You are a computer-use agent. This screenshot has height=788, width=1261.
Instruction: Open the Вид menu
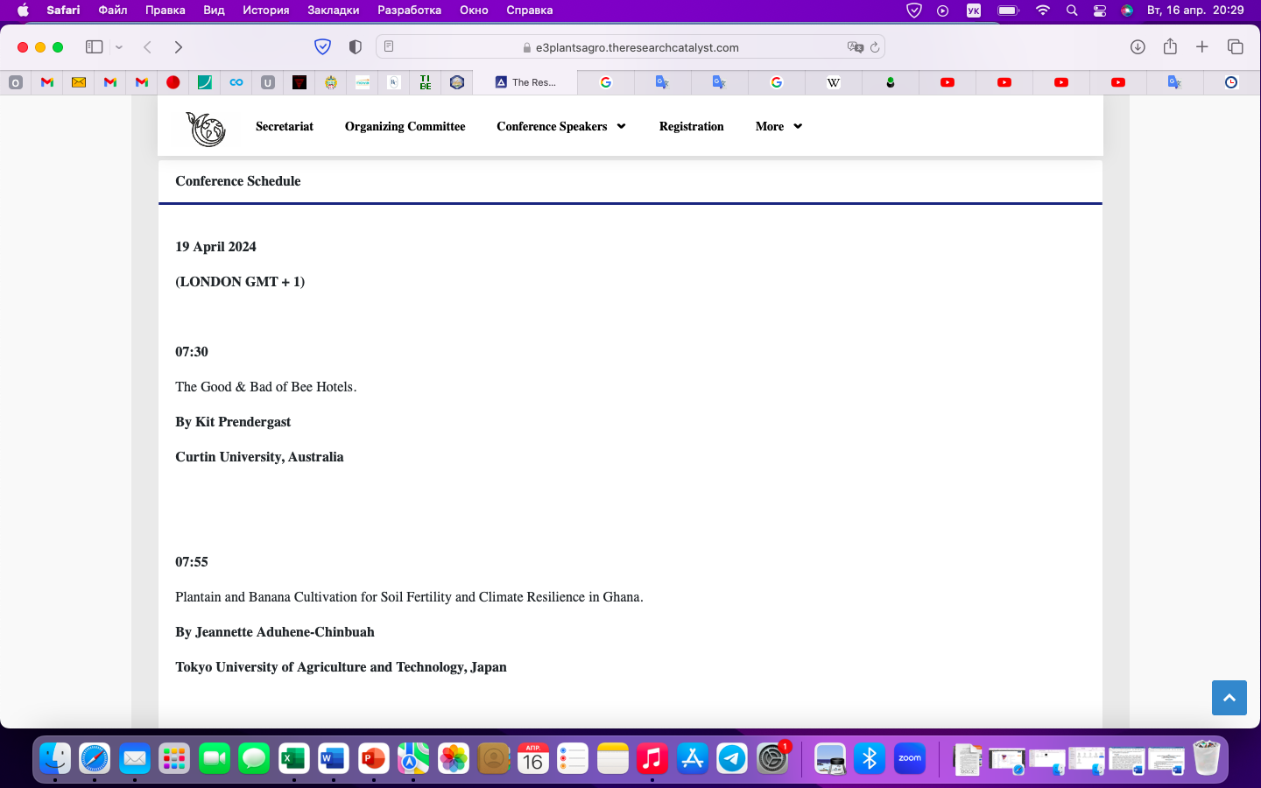214,11
